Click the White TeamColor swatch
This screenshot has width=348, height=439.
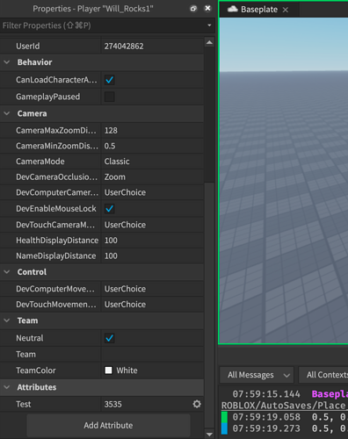(108, 371)
